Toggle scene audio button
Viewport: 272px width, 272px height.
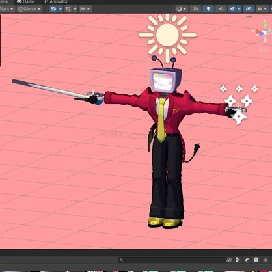221,9
